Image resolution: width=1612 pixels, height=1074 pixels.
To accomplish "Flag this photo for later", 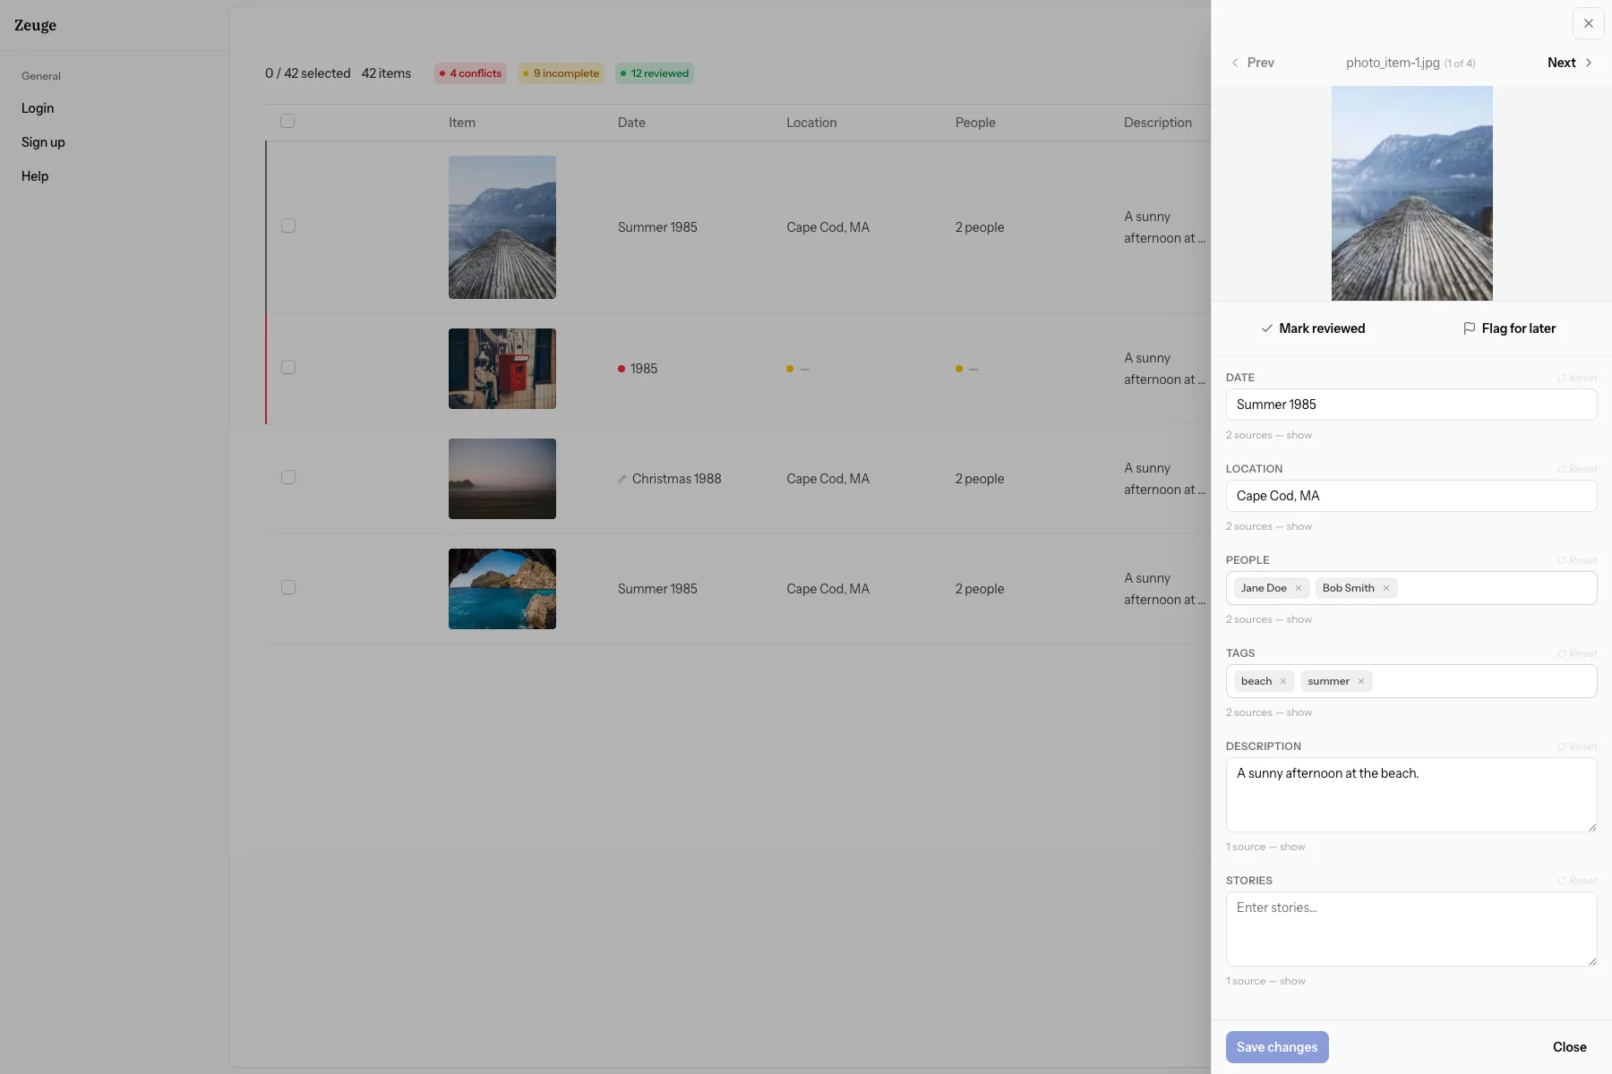I will (x=1509, y=328).
